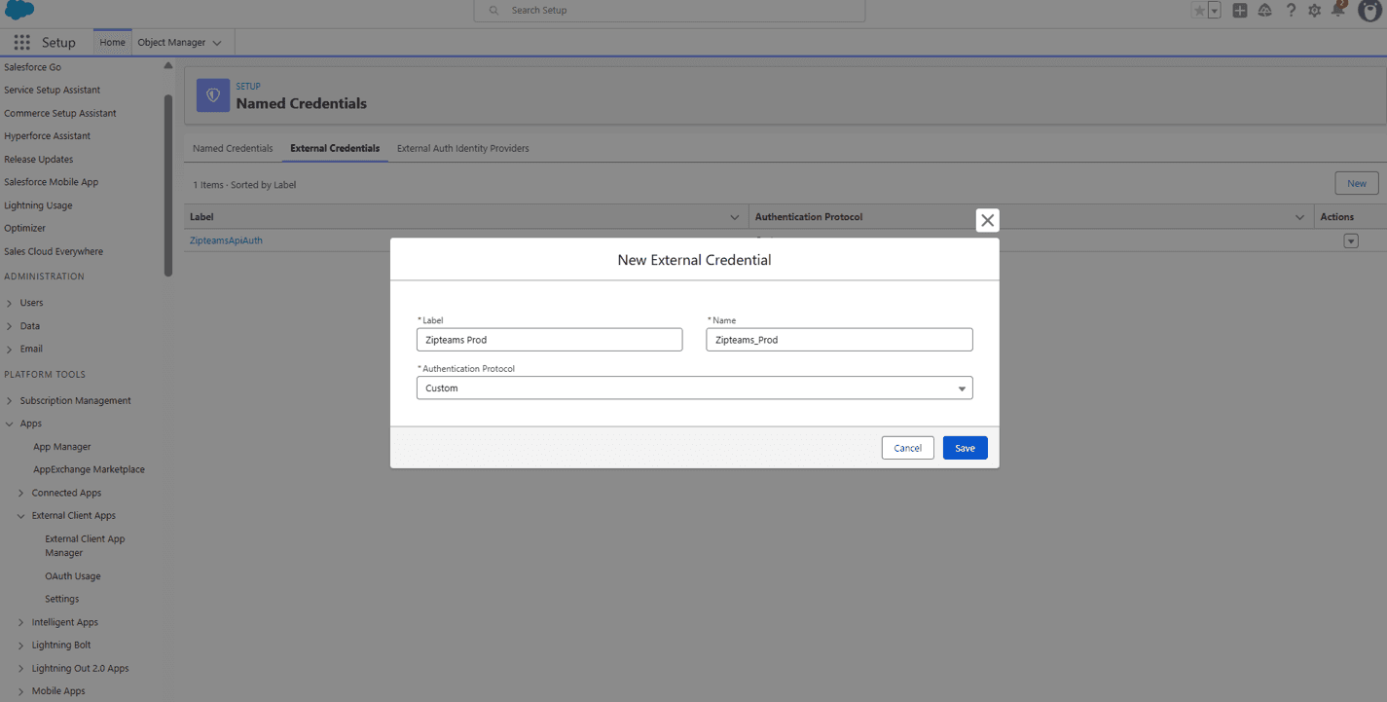Expand Intelligent Apps node
The width and height of the screenshot is (1387, 702).
coord(21,622)
